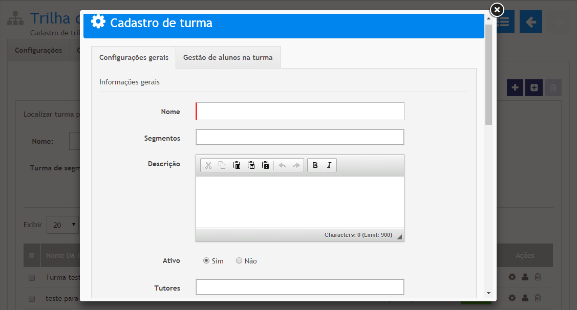
Task: Select the Configurações gerais tab
Action: [x=134, y=57]
